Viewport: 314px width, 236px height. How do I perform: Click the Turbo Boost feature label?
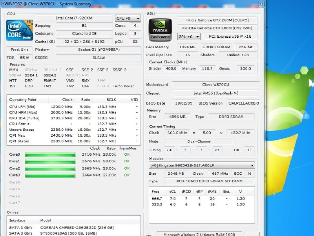pyautogui.click(x=123, y=86)
